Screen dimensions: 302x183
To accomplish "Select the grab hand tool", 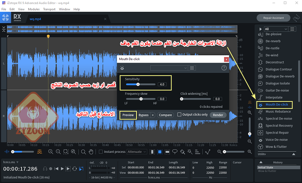I will tap(91, 152).
